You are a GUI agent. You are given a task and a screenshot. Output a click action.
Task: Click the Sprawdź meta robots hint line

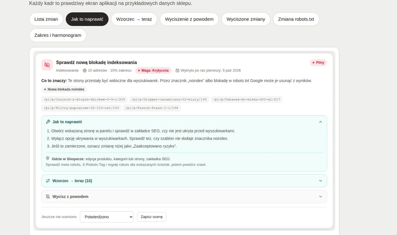click(x=126, y=165)
